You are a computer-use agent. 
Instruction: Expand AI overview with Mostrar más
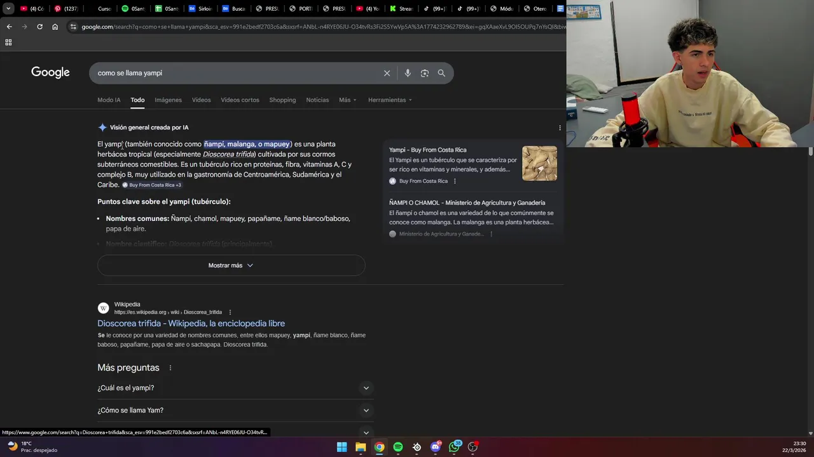point(231,265)
